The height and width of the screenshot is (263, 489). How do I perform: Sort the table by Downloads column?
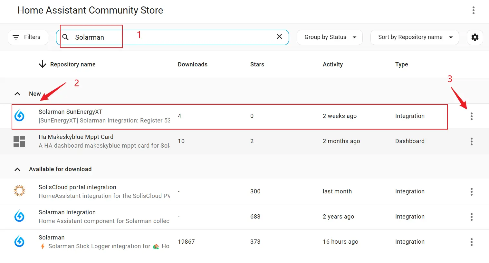(192, 64)
